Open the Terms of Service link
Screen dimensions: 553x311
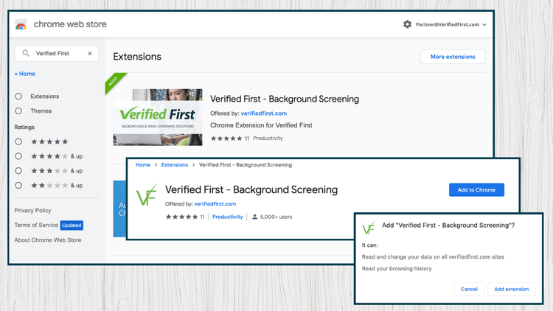[x=36, y=225]
